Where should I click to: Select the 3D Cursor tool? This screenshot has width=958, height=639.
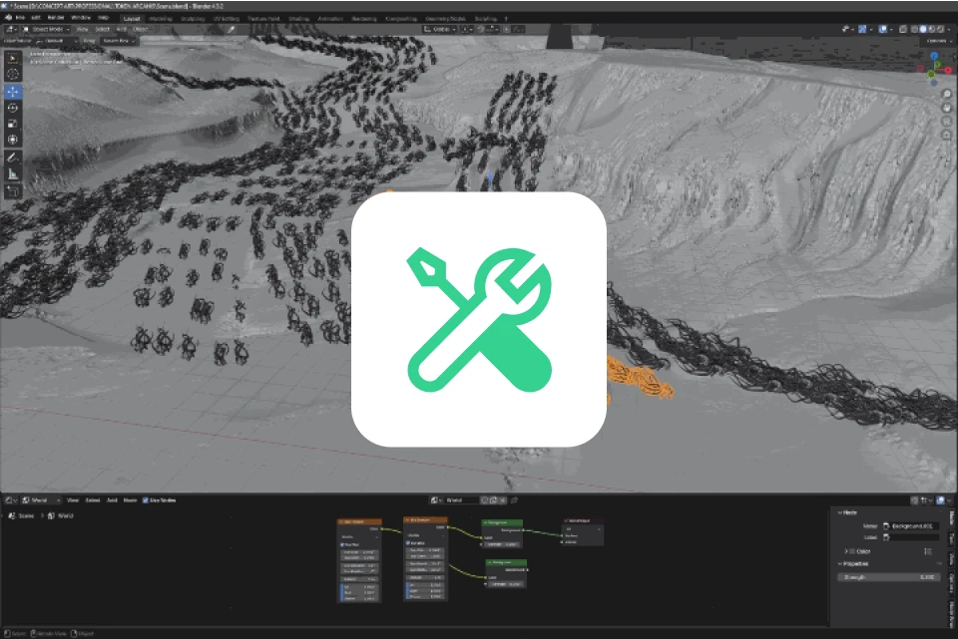pyautogui.click(x=13, y=74)
